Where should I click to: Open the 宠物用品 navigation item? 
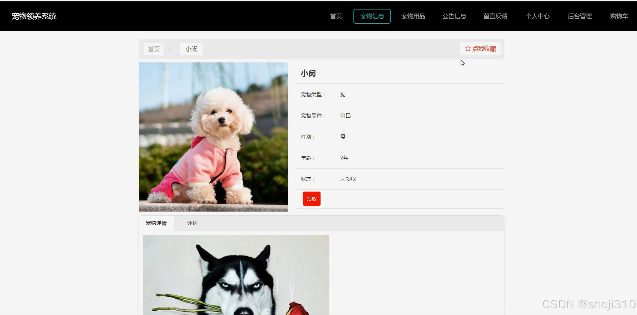413,16
